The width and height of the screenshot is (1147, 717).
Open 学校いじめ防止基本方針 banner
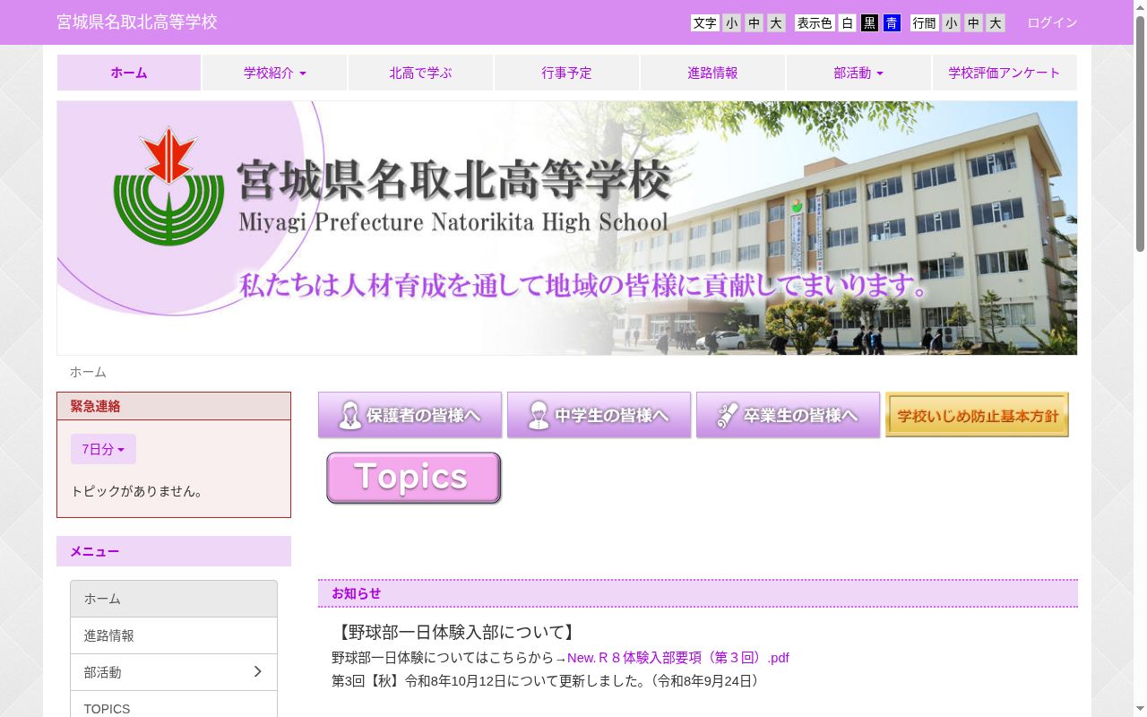pyautogui.click(x=977, y=415)
